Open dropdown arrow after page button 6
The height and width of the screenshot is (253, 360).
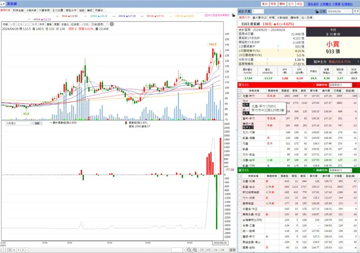click(x=27, y=250)
